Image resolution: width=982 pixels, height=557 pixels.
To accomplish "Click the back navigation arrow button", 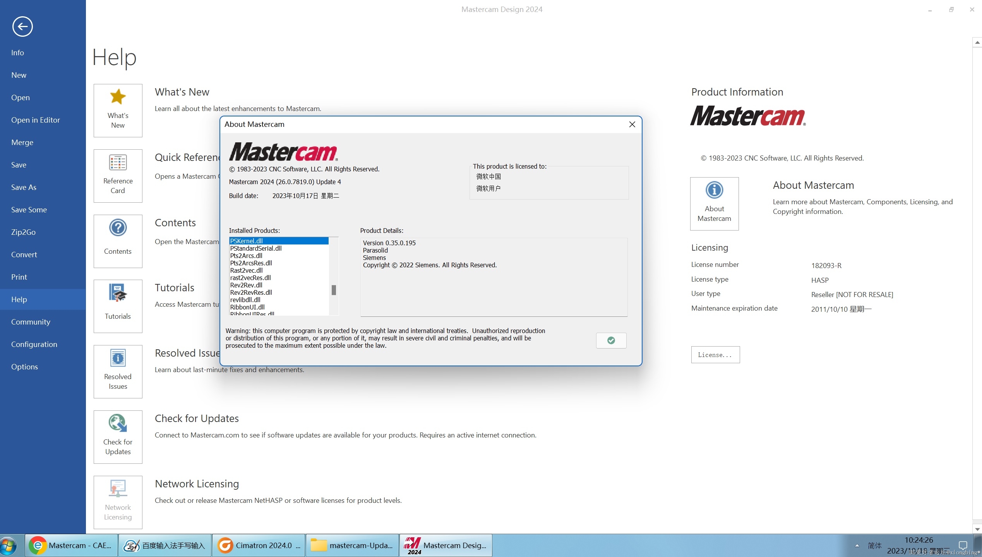I will pos(22,26).
